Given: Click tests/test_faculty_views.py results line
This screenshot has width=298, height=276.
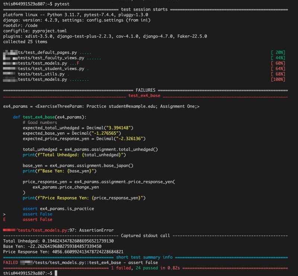Looking at the screenshot, I should pyautogui.click(x=42, y=58).
